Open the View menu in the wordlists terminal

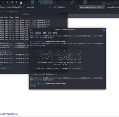point(50,33)
